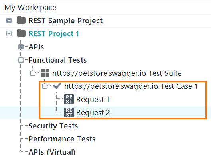The height and width of the screenshot is (155, 211).
Task: Expand the APIs node
Action: pyautogui.click(x=21, y=47)
